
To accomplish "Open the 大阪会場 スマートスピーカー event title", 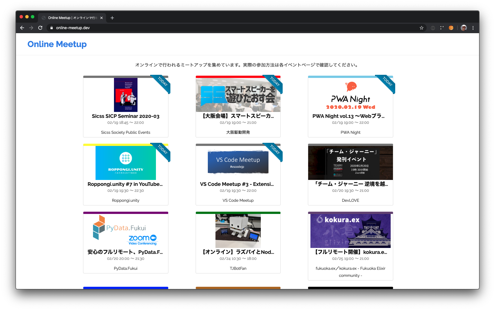I will [238, 116].
